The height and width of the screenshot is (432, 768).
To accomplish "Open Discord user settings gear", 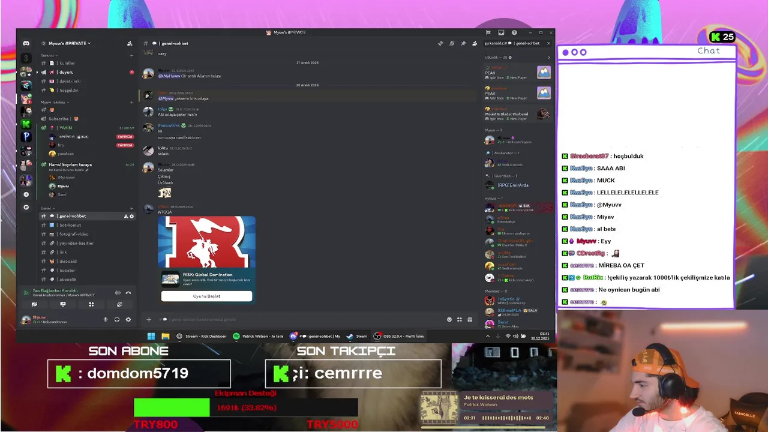I will coord(128,320).
